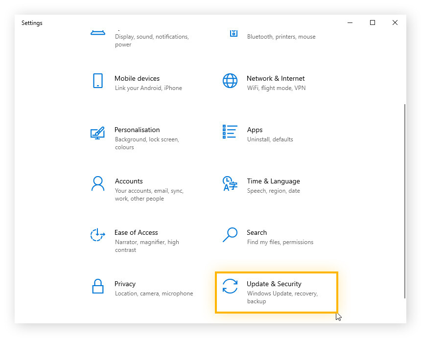
Task: Click the vertical scrollbar of Settings window
Action: [404, 200]
